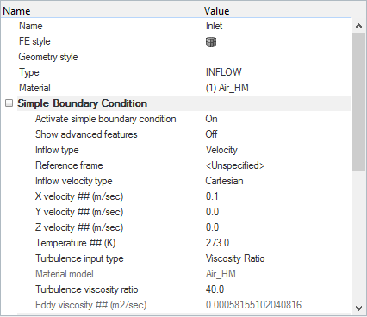Image resolution: width=367 pixels, height=317 pixels.
Task: Click the Type INFLOW value
Action: click(224, 72)
